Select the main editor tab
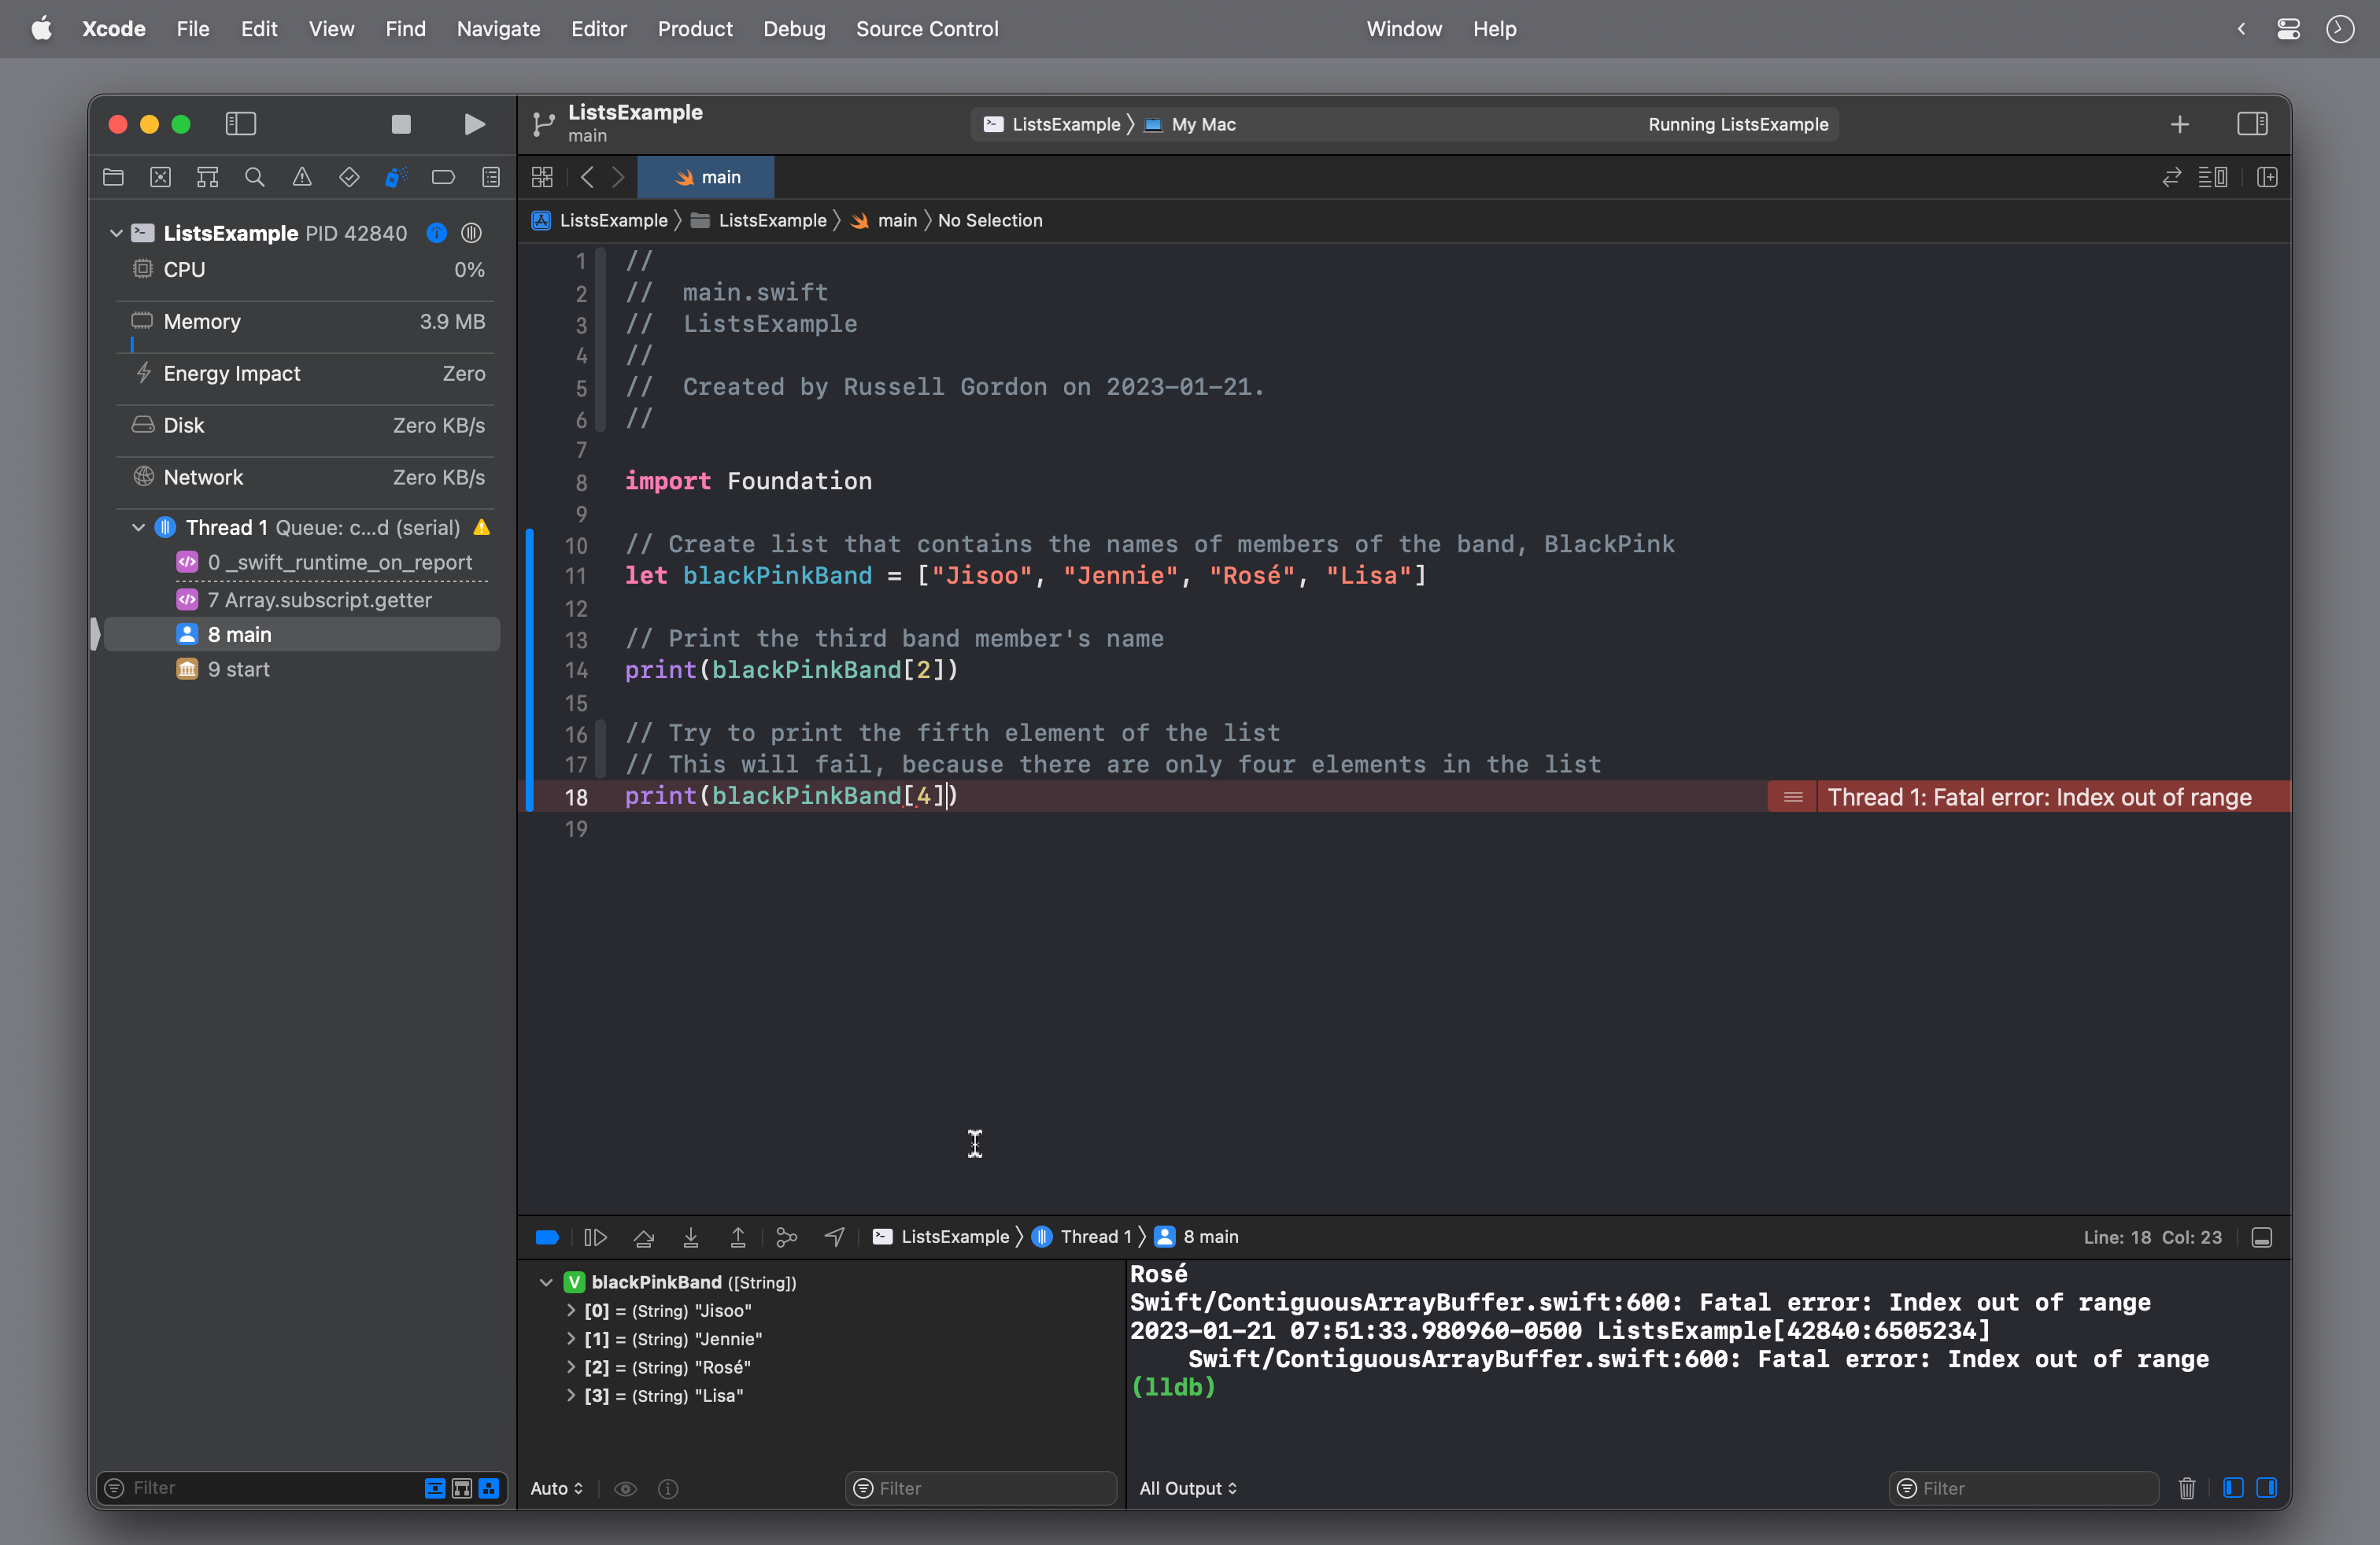The image size is (2380, 1545). [706, 177]
